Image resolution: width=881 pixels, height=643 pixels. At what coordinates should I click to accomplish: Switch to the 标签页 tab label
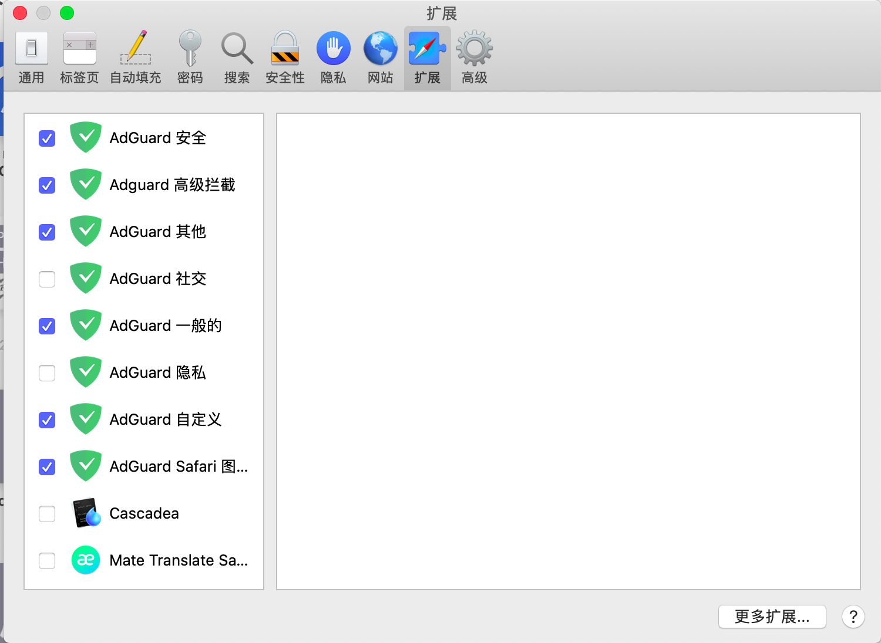[x=79, y=77]
